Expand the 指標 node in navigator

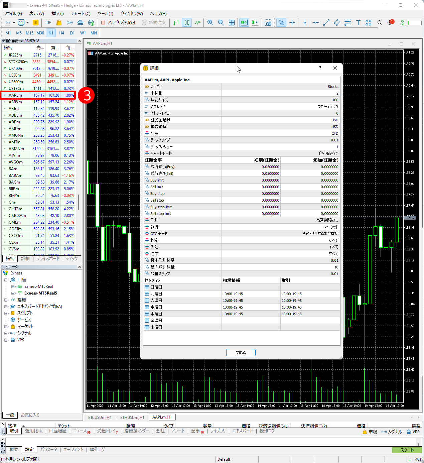(x=6, y=300)
